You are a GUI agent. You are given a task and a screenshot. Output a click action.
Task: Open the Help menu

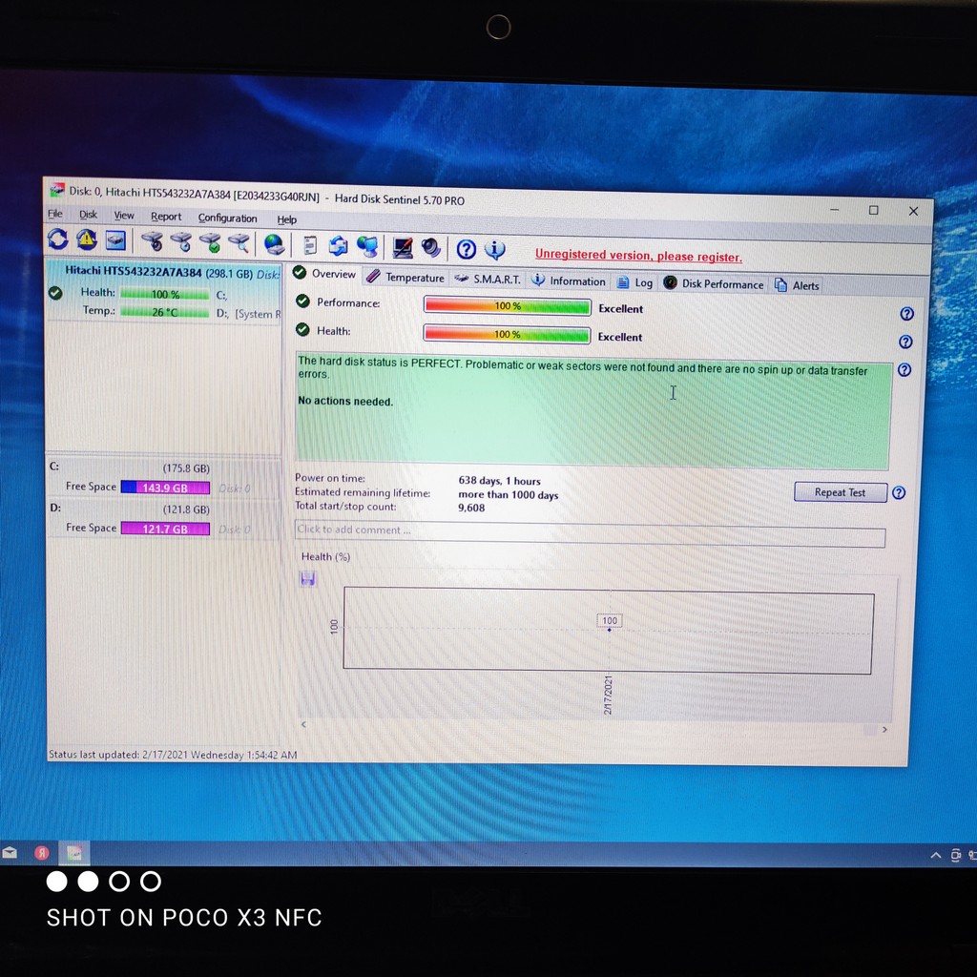point(286,219)
